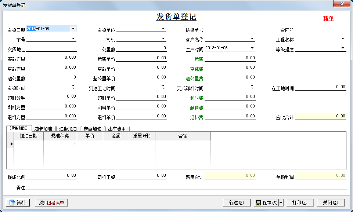This screenshot has width=353, height=212.
Task: Adjust the 完成卸料时间 spinner arrows
Action: click(252, 87)
